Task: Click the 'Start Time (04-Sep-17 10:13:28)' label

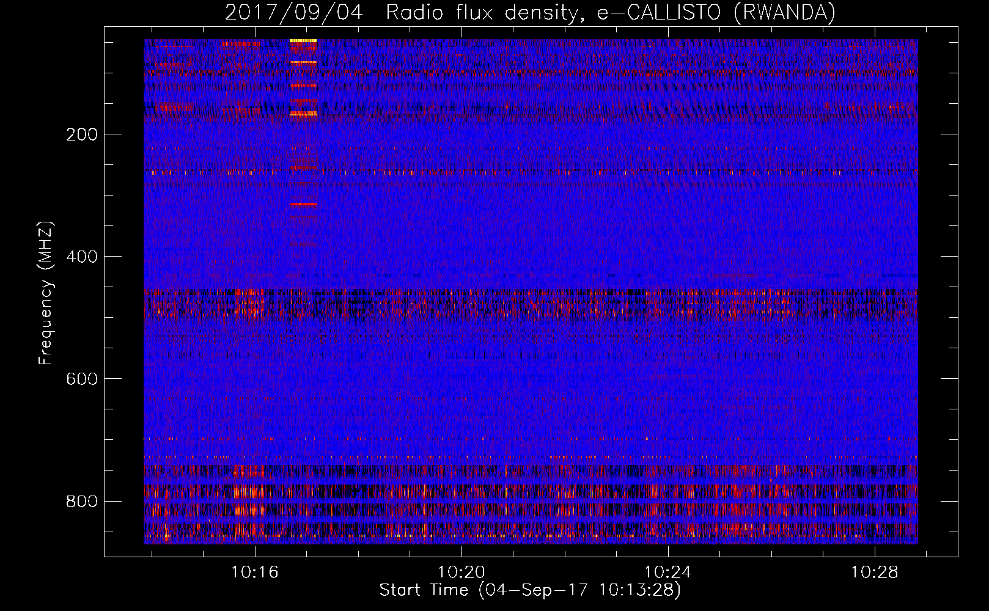Action: (530, 590)
